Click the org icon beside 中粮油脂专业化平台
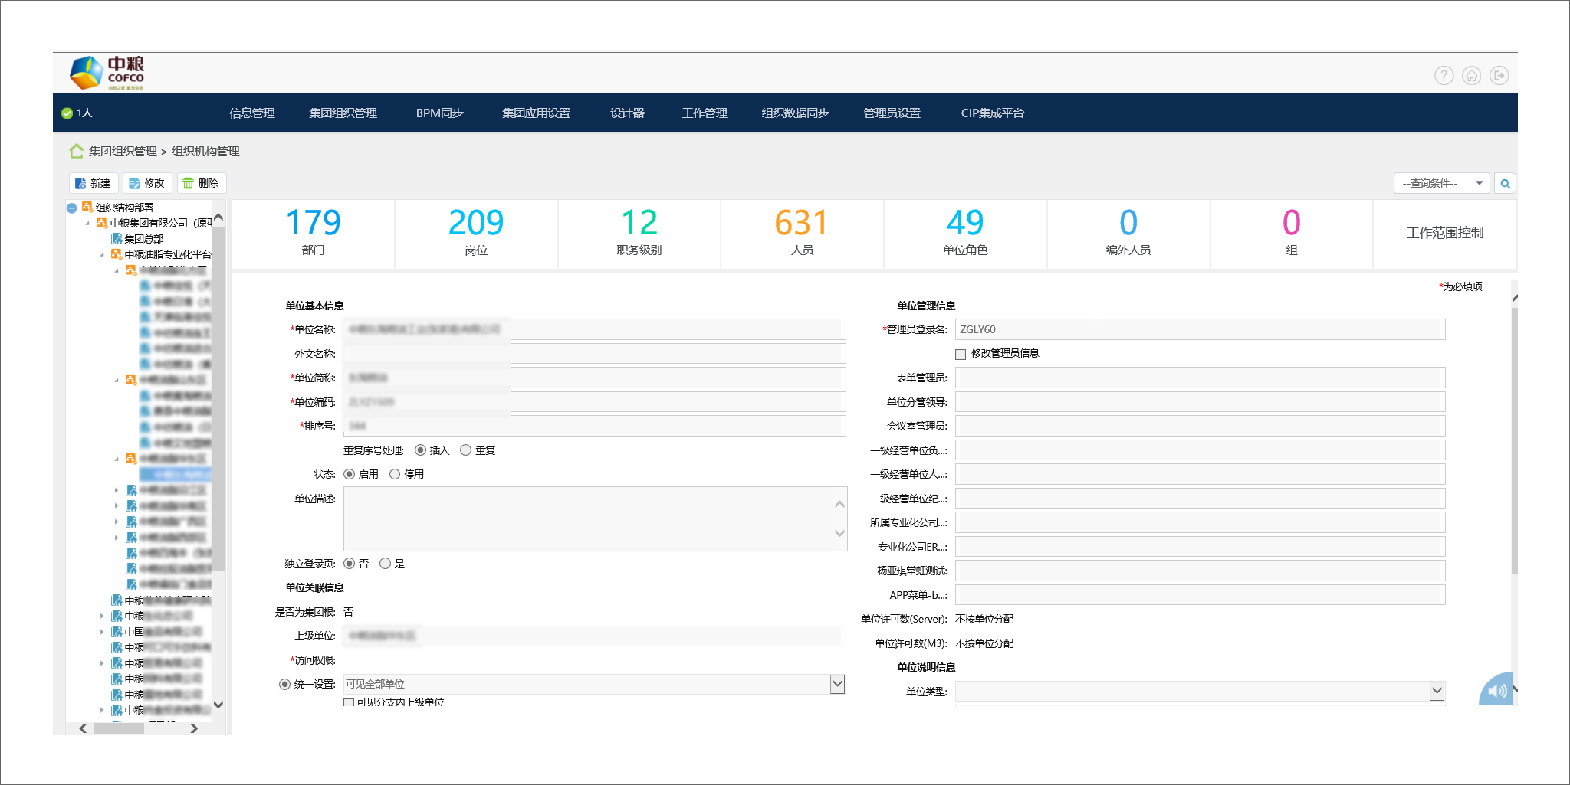The height and width of the screenshot is (785, 1570). click(x=117, y=253)
